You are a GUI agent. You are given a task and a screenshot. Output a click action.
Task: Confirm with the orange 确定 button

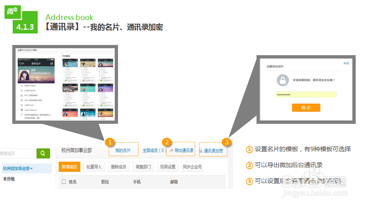coord(306,107)
